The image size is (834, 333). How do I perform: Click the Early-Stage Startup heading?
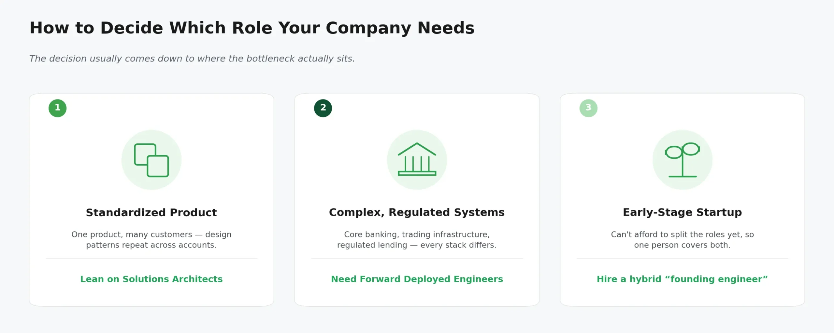point(683,212)
